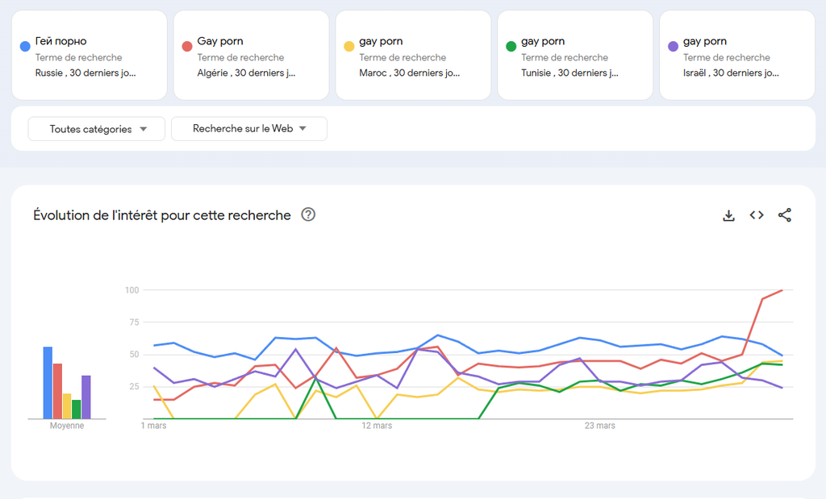This screenshot has height=499, width=826.
Task: Download the interest chart data as CSV
Action: 728,215
